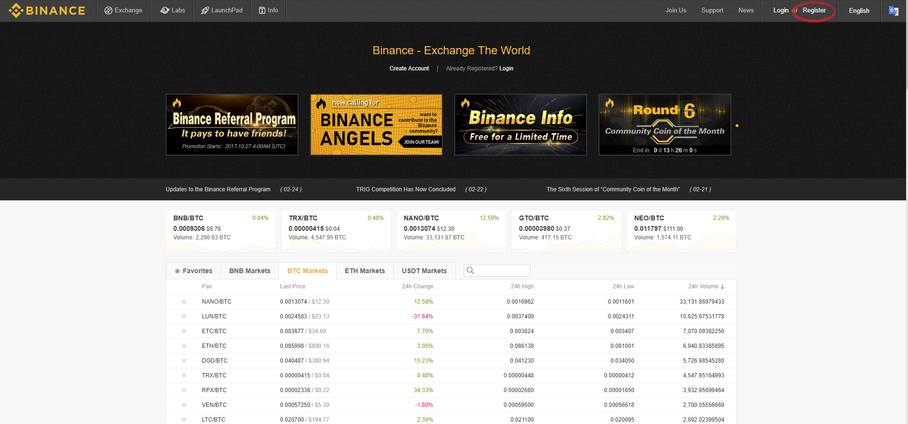Screen dimensions: 908x424
Task: Favorite the RPX/BTC pair star
Action: click(x=184, y=390)
